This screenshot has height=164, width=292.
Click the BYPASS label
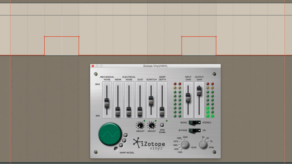pyautogui.click(x=183, y=130)
